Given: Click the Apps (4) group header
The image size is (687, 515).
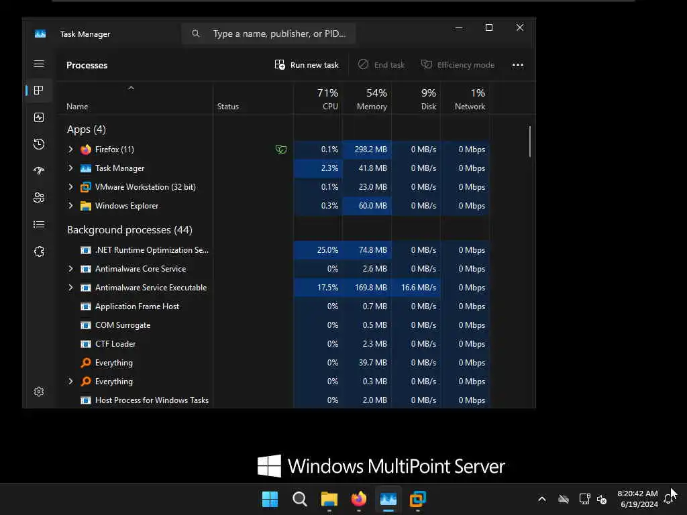Looking at the screenshot, I should pos(87,129).
